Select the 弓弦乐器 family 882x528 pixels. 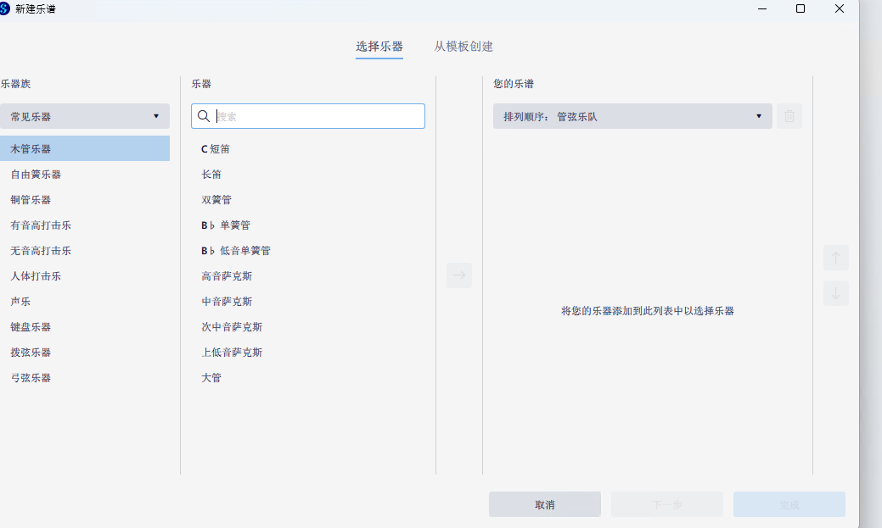(84, 378)
